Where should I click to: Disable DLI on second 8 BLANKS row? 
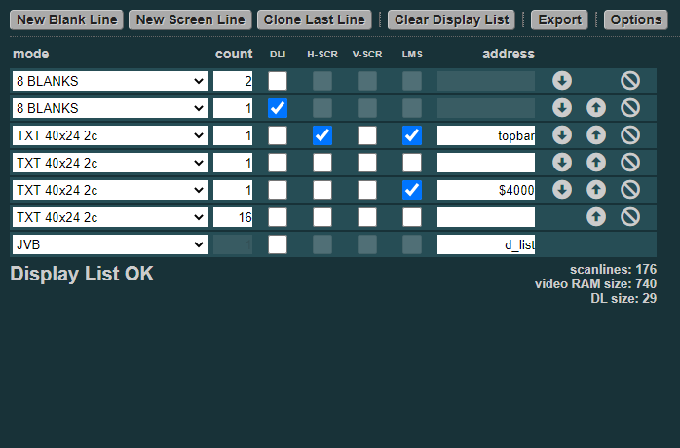[278, 108]
